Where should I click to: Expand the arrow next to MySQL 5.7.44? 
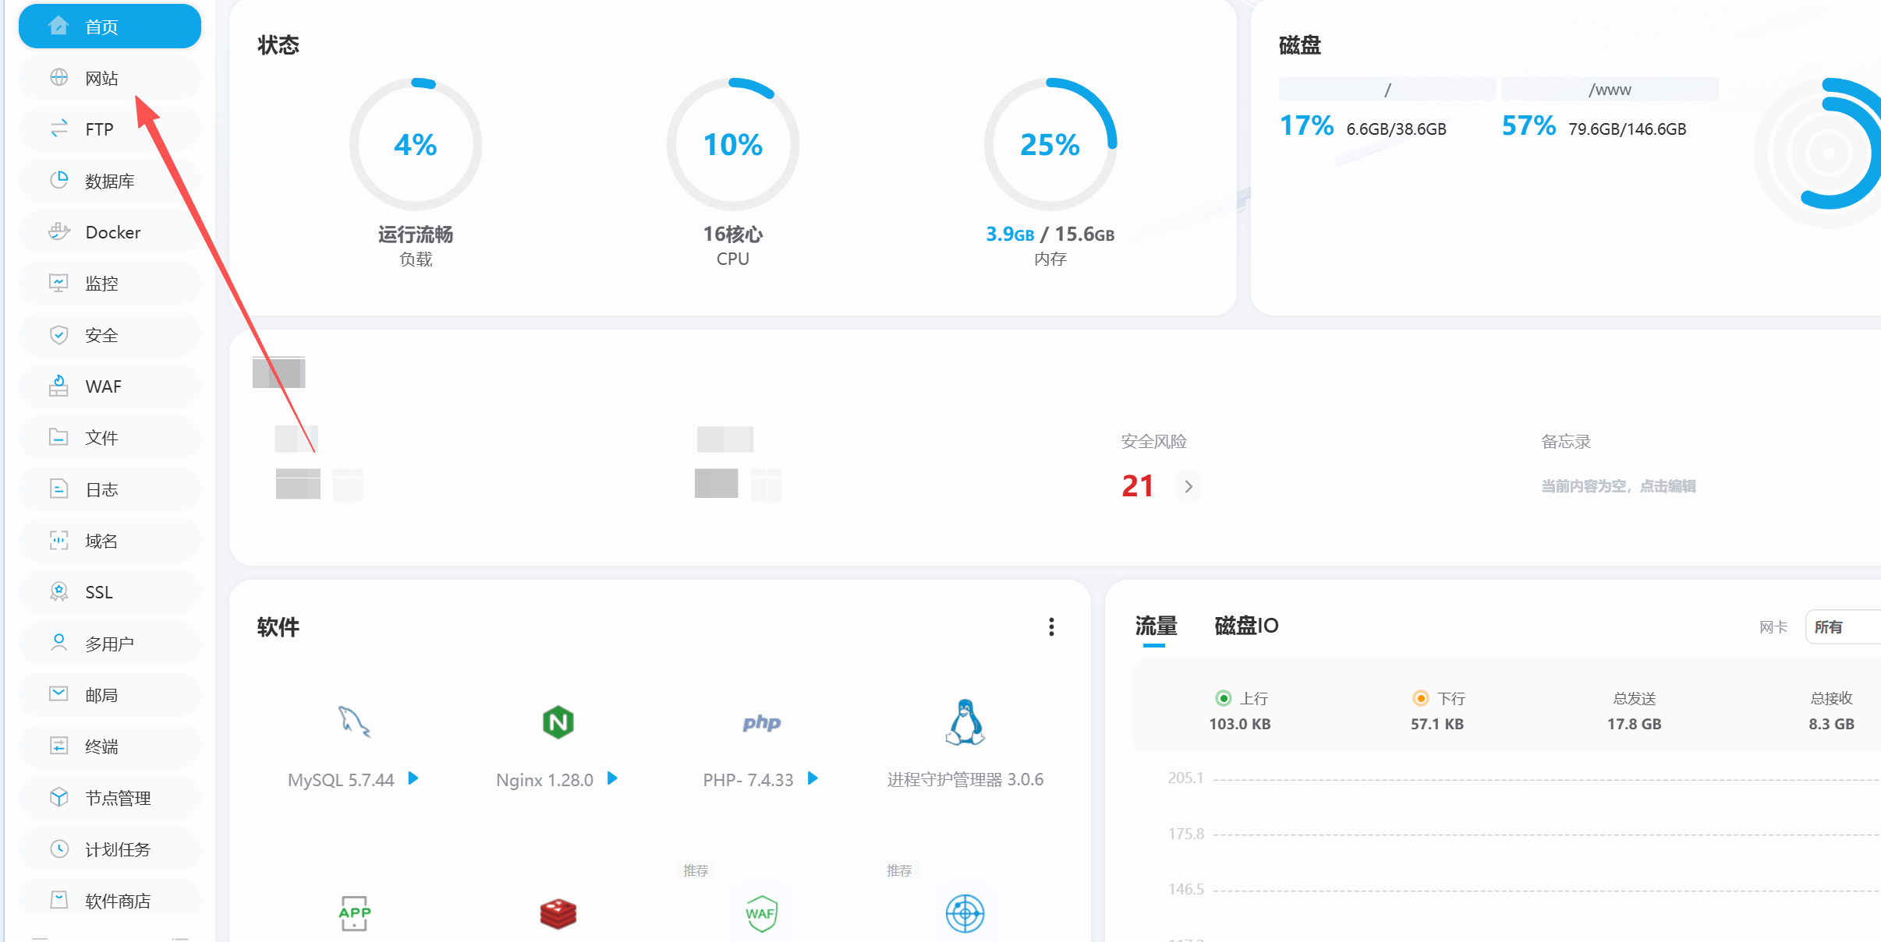point(413,778)
